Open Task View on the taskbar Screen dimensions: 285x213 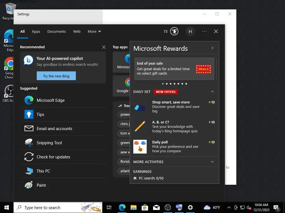[x=109, y=207]
